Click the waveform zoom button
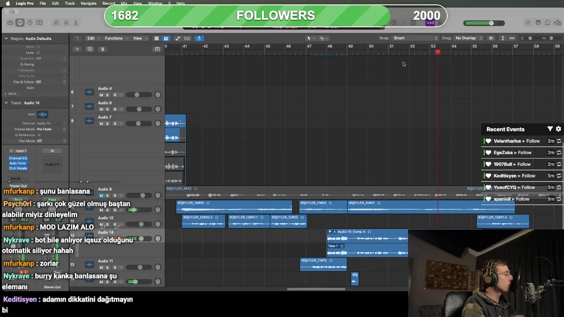Image resolution: width=564 pixels, height=317 pixels. pos(491,38)
